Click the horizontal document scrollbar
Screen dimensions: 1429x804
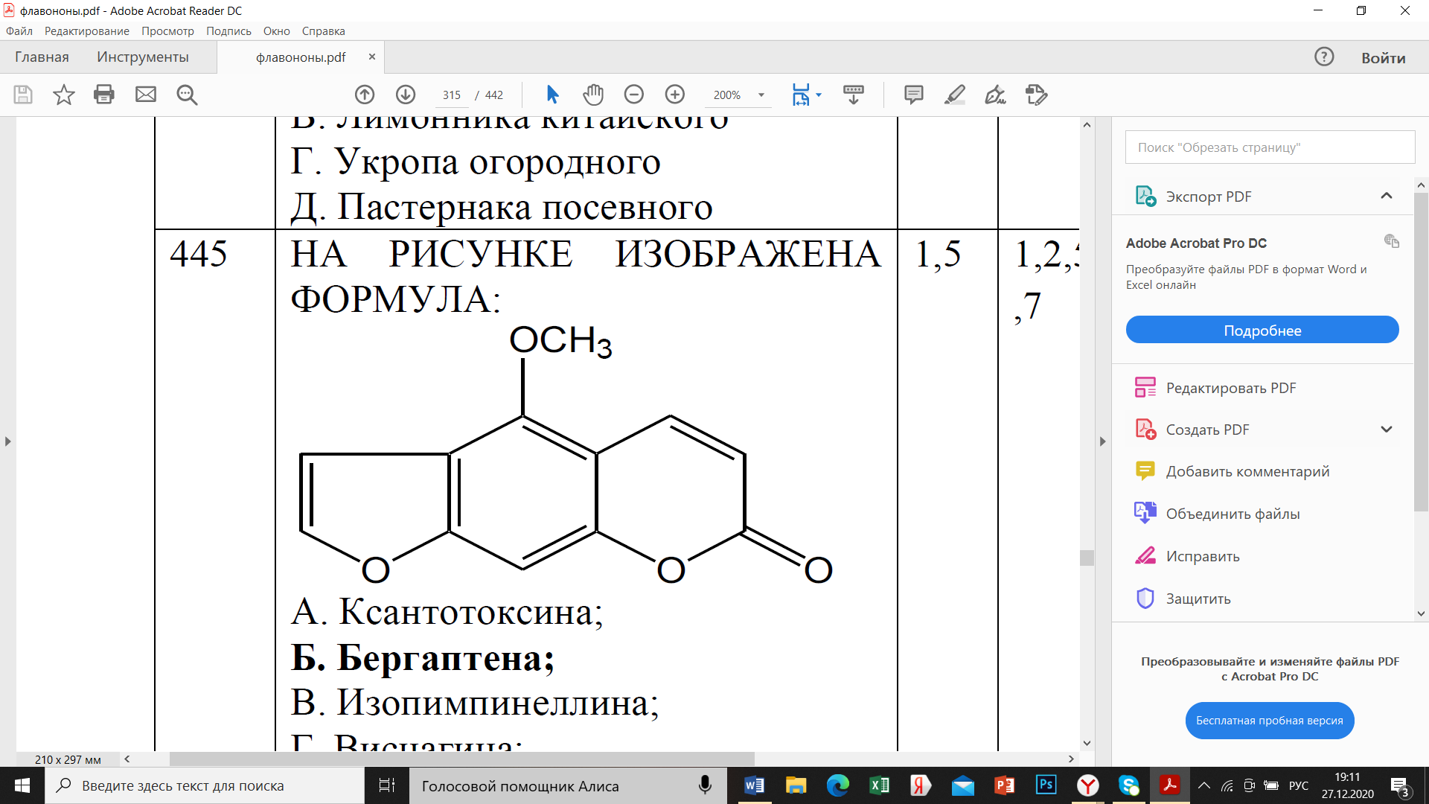coord(461,759)
